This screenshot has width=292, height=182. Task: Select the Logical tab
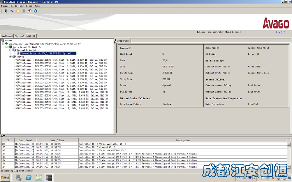point(31,36)
